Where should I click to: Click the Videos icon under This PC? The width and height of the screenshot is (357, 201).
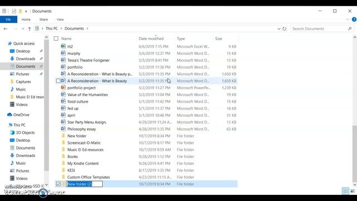click(x=12, y=178)
